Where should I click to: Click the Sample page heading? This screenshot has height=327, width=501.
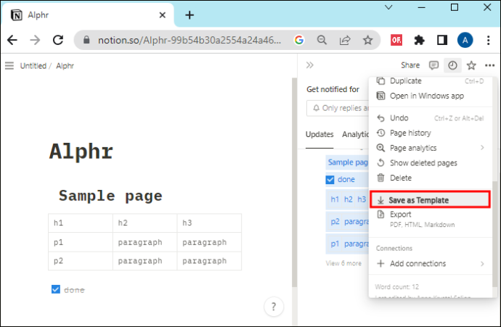click(110, 196)
